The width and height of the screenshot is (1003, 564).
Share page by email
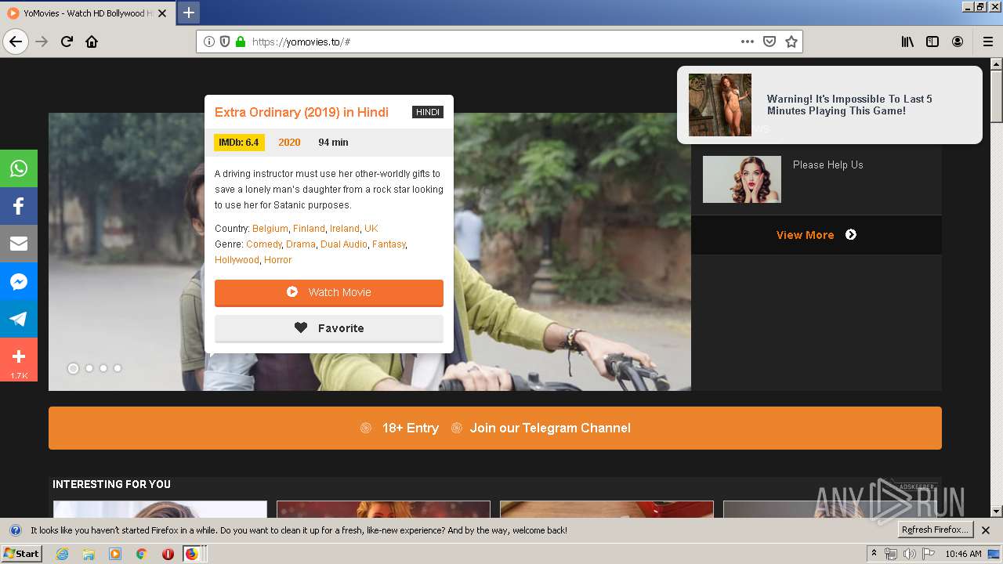click(19, 244)
